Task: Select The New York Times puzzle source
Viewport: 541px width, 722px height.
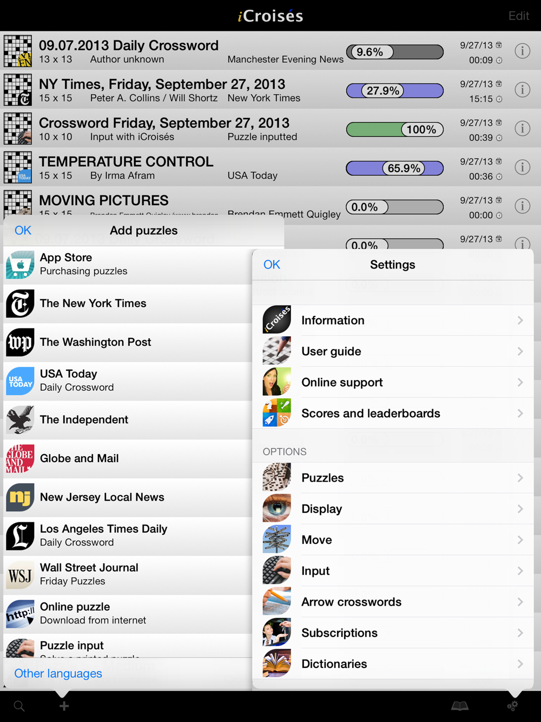Action: (x=128, y=304)
